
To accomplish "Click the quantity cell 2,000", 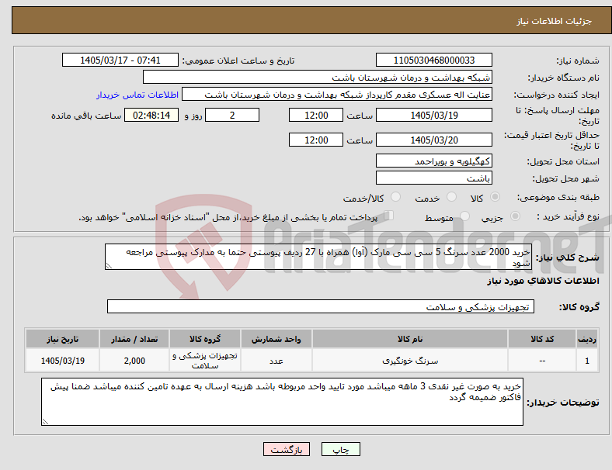I will (134, 361).
